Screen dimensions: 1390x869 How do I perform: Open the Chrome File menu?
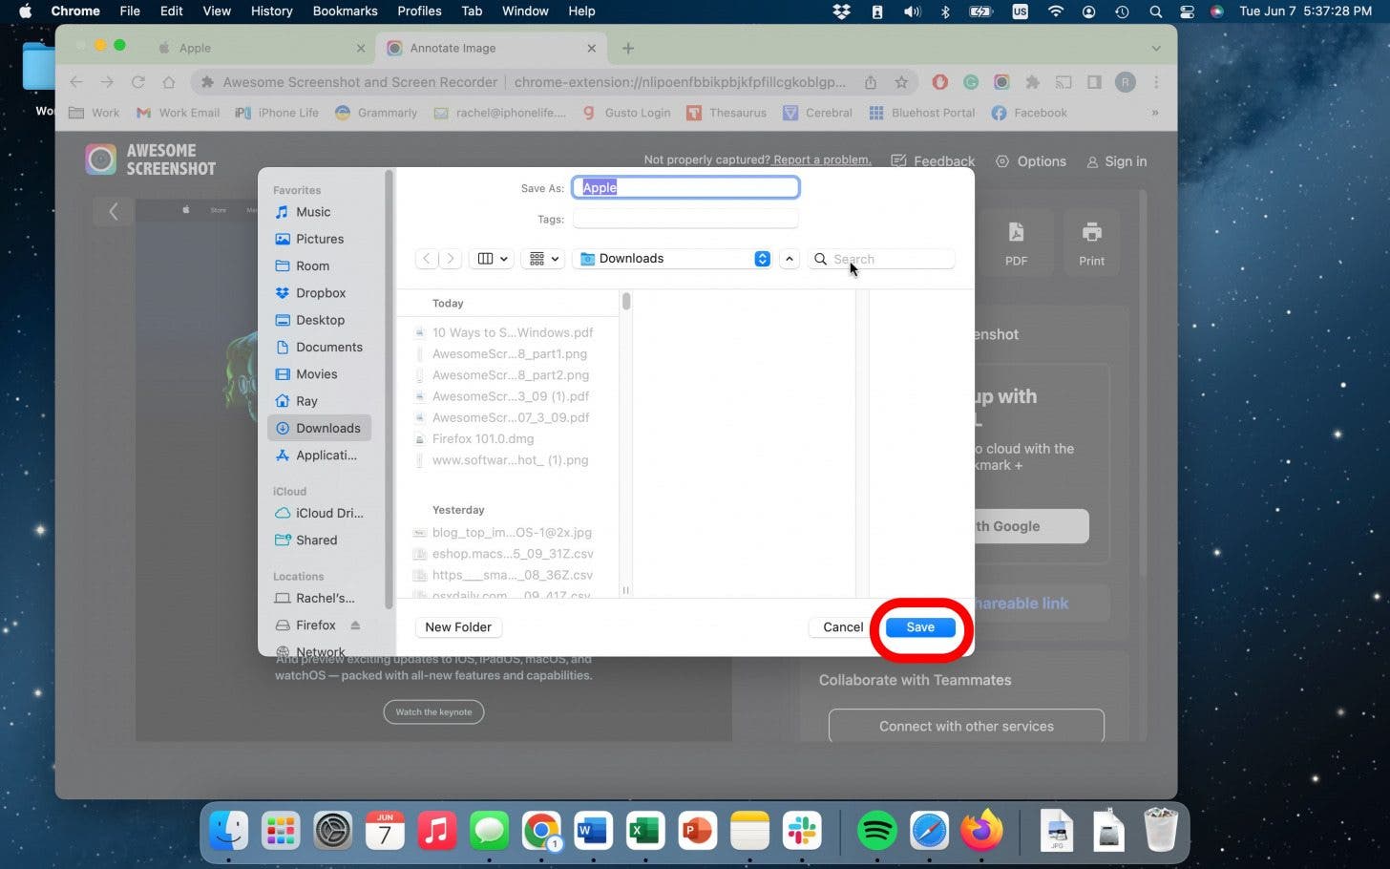(x=130, y=11)
